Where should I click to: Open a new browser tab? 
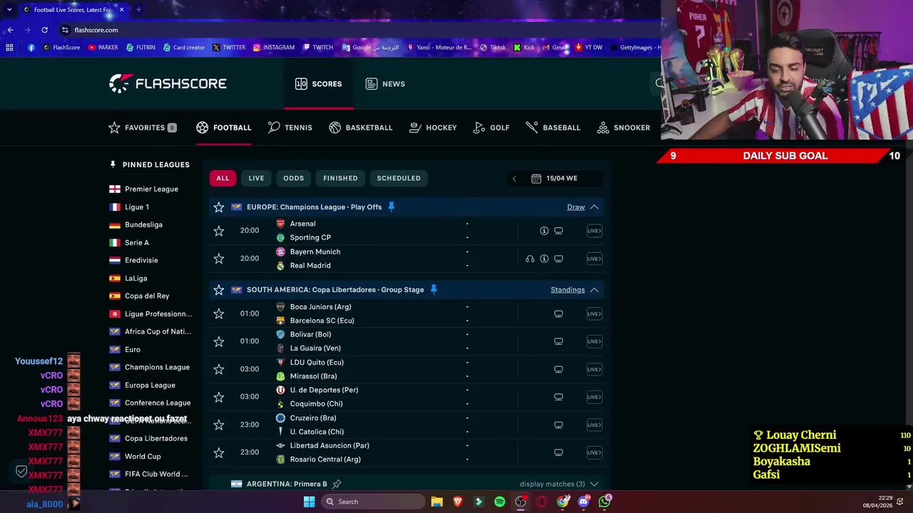[138, 10]
